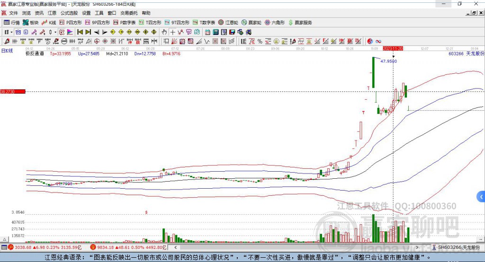Click the percent % tool icon
Image resolution: width=485 pixels, height=262 pixels.
click(260, 41)
